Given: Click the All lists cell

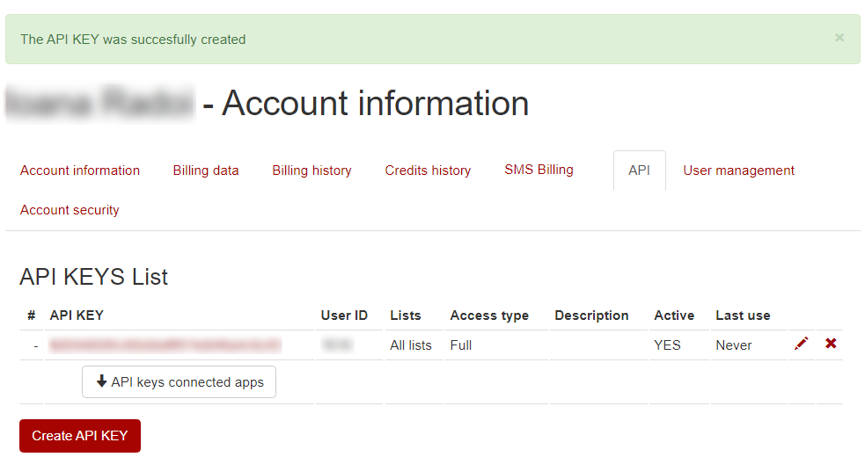Looking at the screenshot, I should click(x=410, y=345).
